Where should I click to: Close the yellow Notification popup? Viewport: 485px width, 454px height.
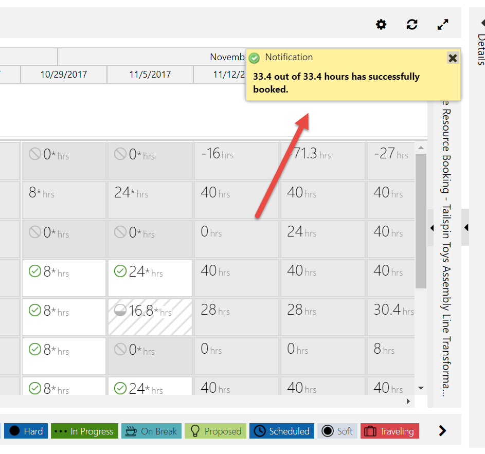(453, 58)
